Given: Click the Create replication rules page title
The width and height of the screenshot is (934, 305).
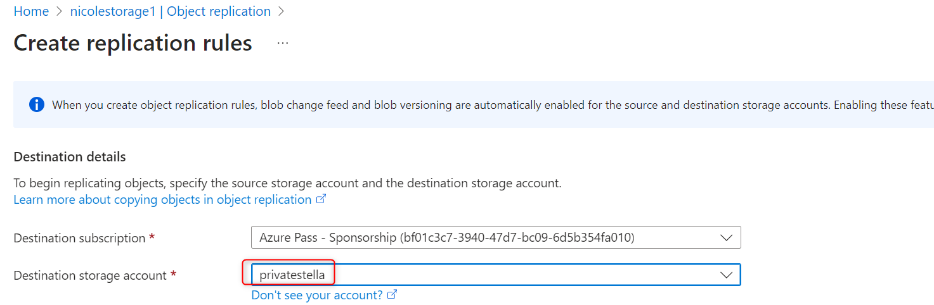Looking at the screenshot, I should (133, 43).
